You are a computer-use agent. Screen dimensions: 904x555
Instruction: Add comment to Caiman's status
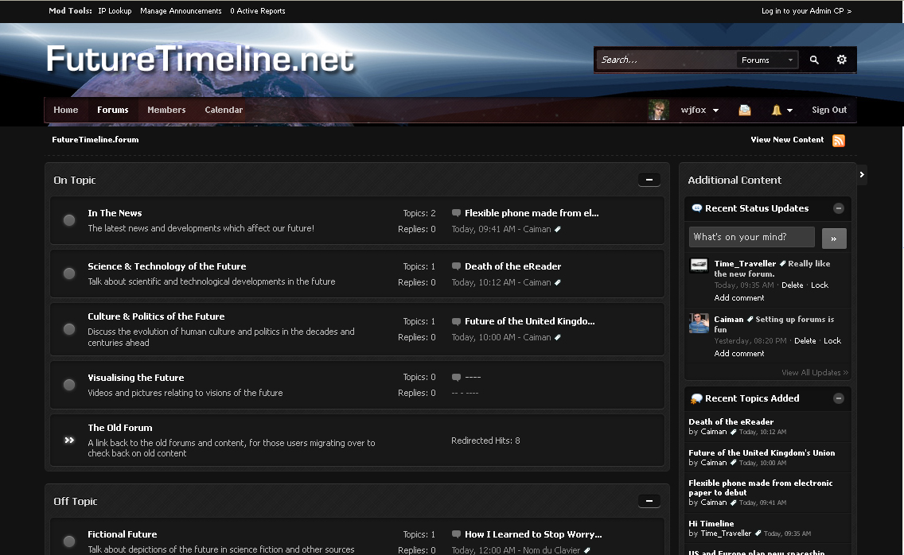[739, 354]
